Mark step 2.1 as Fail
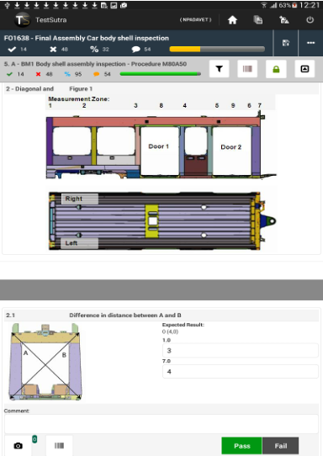Viewport: 323px width, 456px height. (x=281, y=446)
